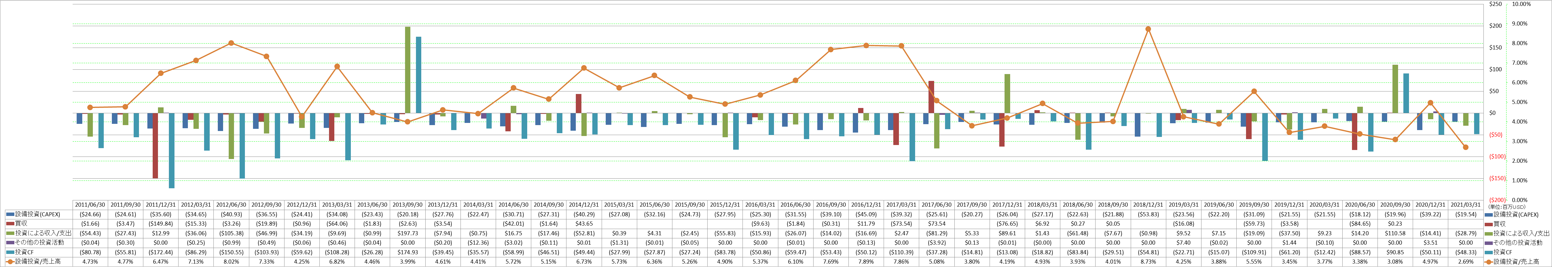Click the 7.89% CAPEX ratio cell

click(866, 262)
